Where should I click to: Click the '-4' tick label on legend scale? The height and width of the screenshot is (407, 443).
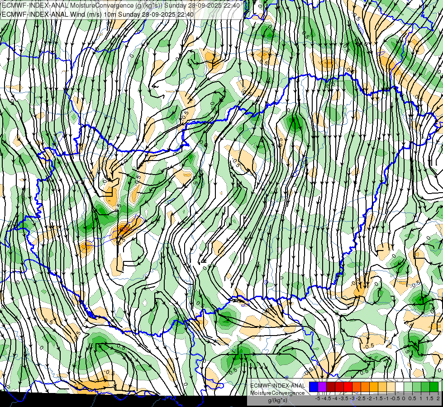click(x=335, y=398)
